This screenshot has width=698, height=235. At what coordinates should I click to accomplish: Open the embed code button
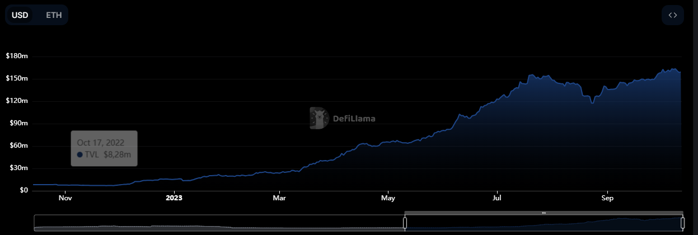tap(673, 15)
